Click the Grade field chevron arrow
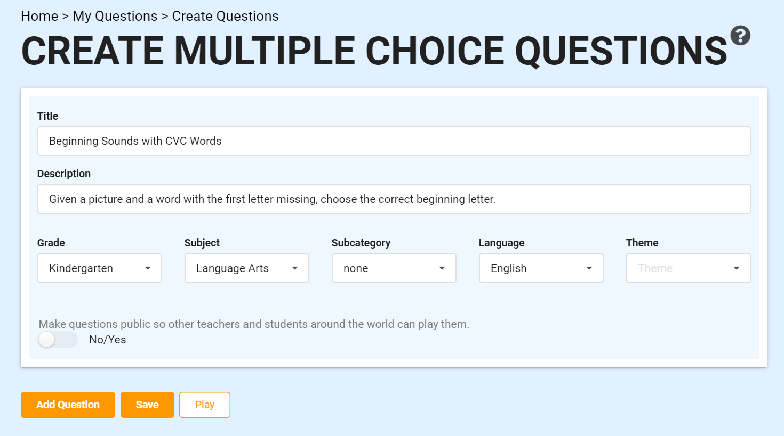The height and width of the screenshot is (436, 784). (148, 269)
